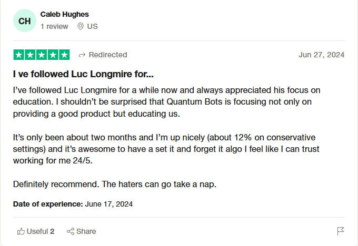Click the Useful count number 2
This screenshot has width=358, height=246.
52,231
